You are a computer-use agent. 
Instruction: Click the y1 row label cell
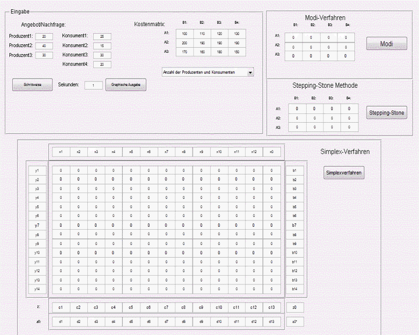(37, 170)
